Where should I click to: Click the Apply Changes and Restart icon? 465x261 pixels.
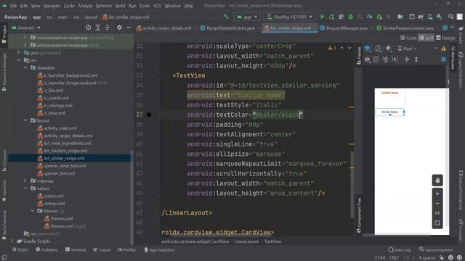pos(331,17)
